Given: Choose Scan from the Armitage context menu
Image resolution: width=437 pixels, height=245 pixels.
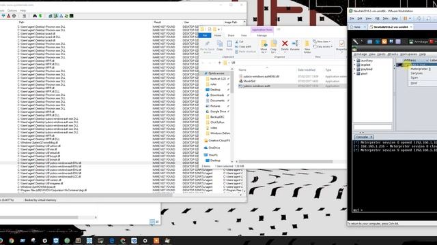Looking at the screenshot, I should coord(414,78).
